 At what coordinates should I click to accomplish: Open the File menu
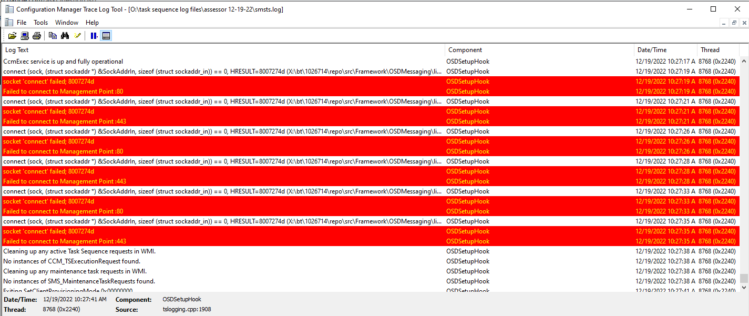pos(21,22)
